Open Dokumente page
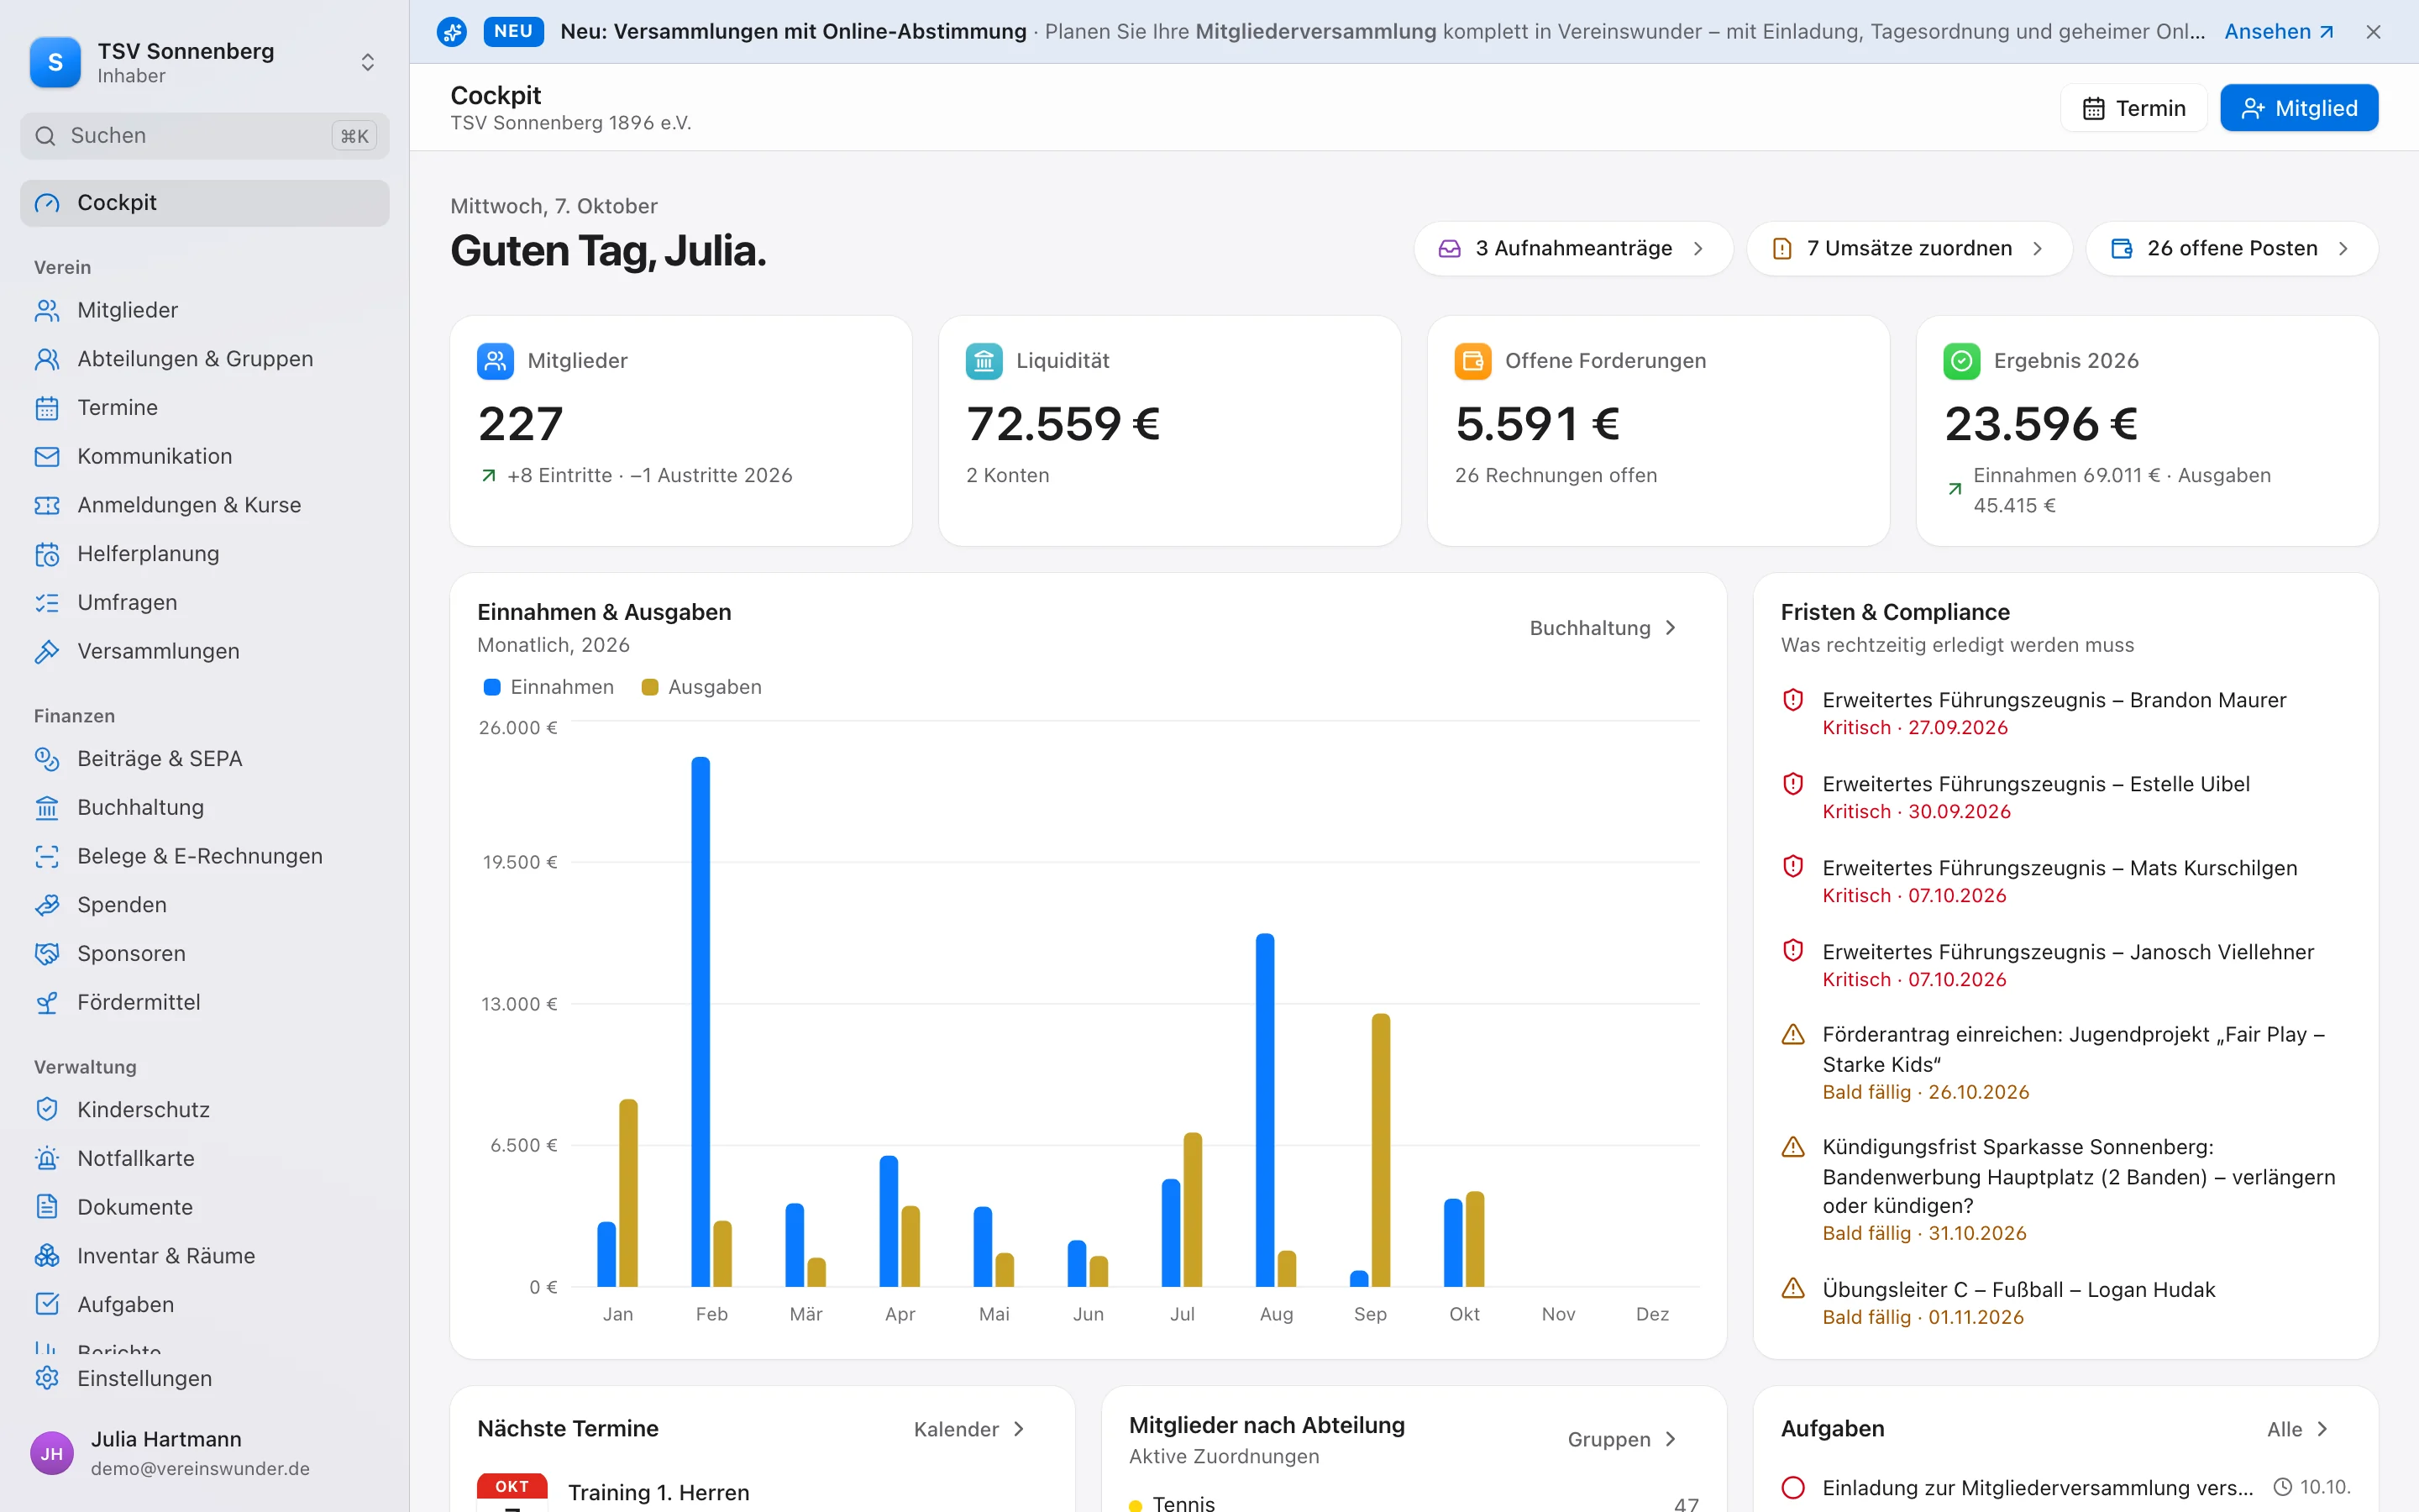The image size is (2419, 1512). click(x=204, y=1207)
